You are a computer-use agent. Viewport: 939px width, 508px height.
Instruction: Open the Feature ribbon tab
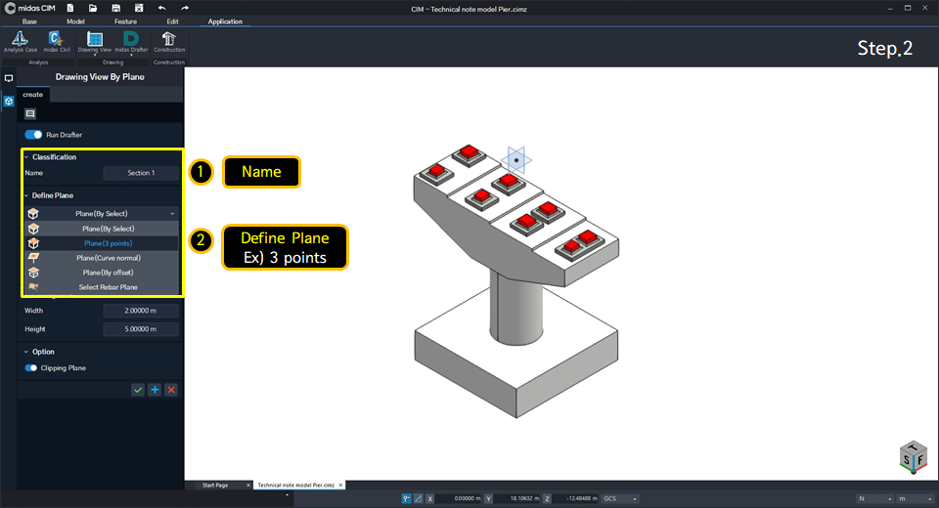pos(126,21)
